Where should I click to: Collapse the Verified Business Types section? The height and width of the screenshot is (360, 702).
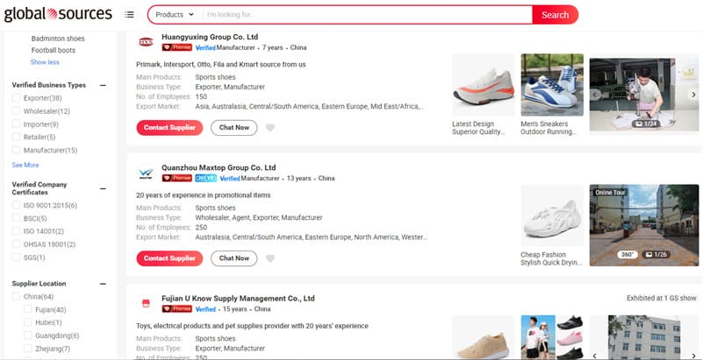pyautogui.click(x=104, y=85)
